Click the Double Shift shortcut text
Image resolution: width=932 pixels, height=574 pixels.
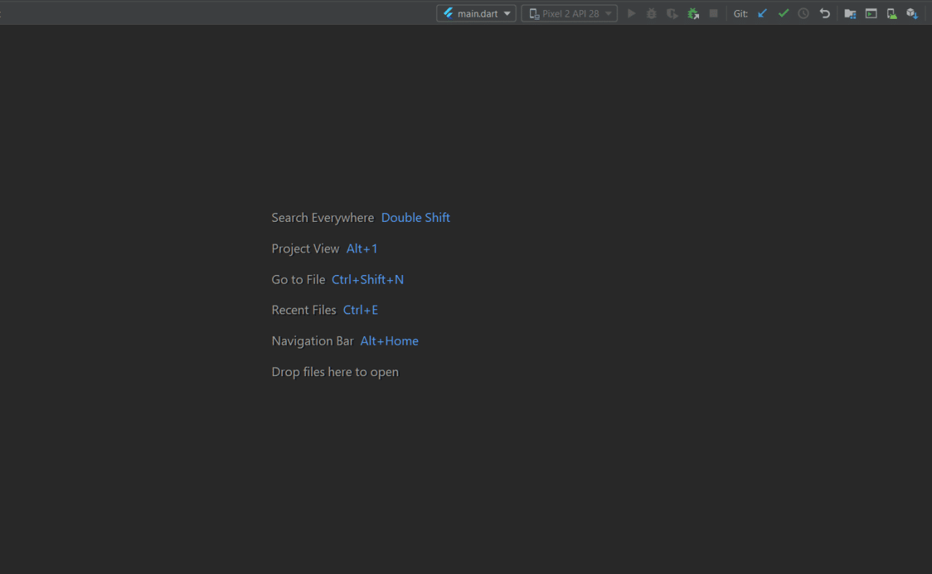point(416,218)
